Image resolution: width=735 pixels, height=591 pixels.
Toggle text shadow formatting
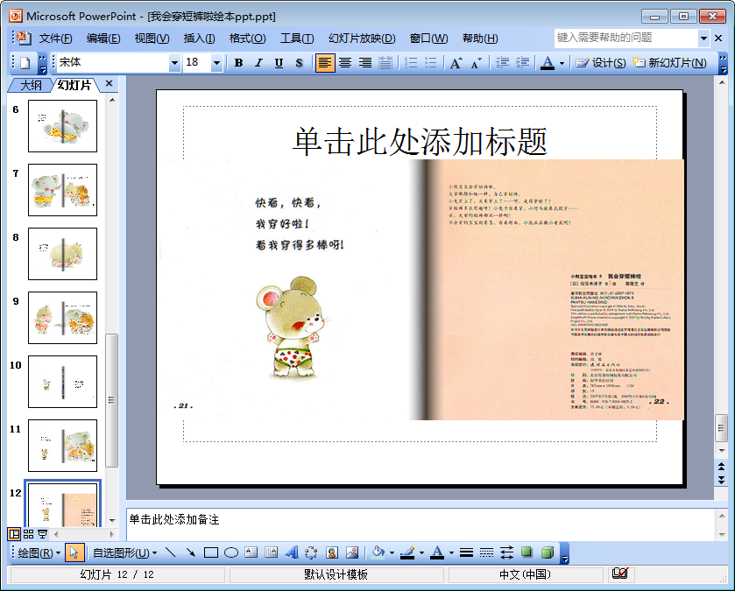(299, 63)
